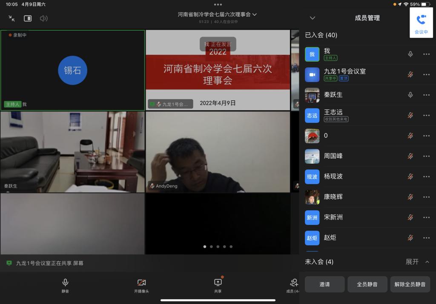Open the 会议中 call status icon

(x=421, y=23)
